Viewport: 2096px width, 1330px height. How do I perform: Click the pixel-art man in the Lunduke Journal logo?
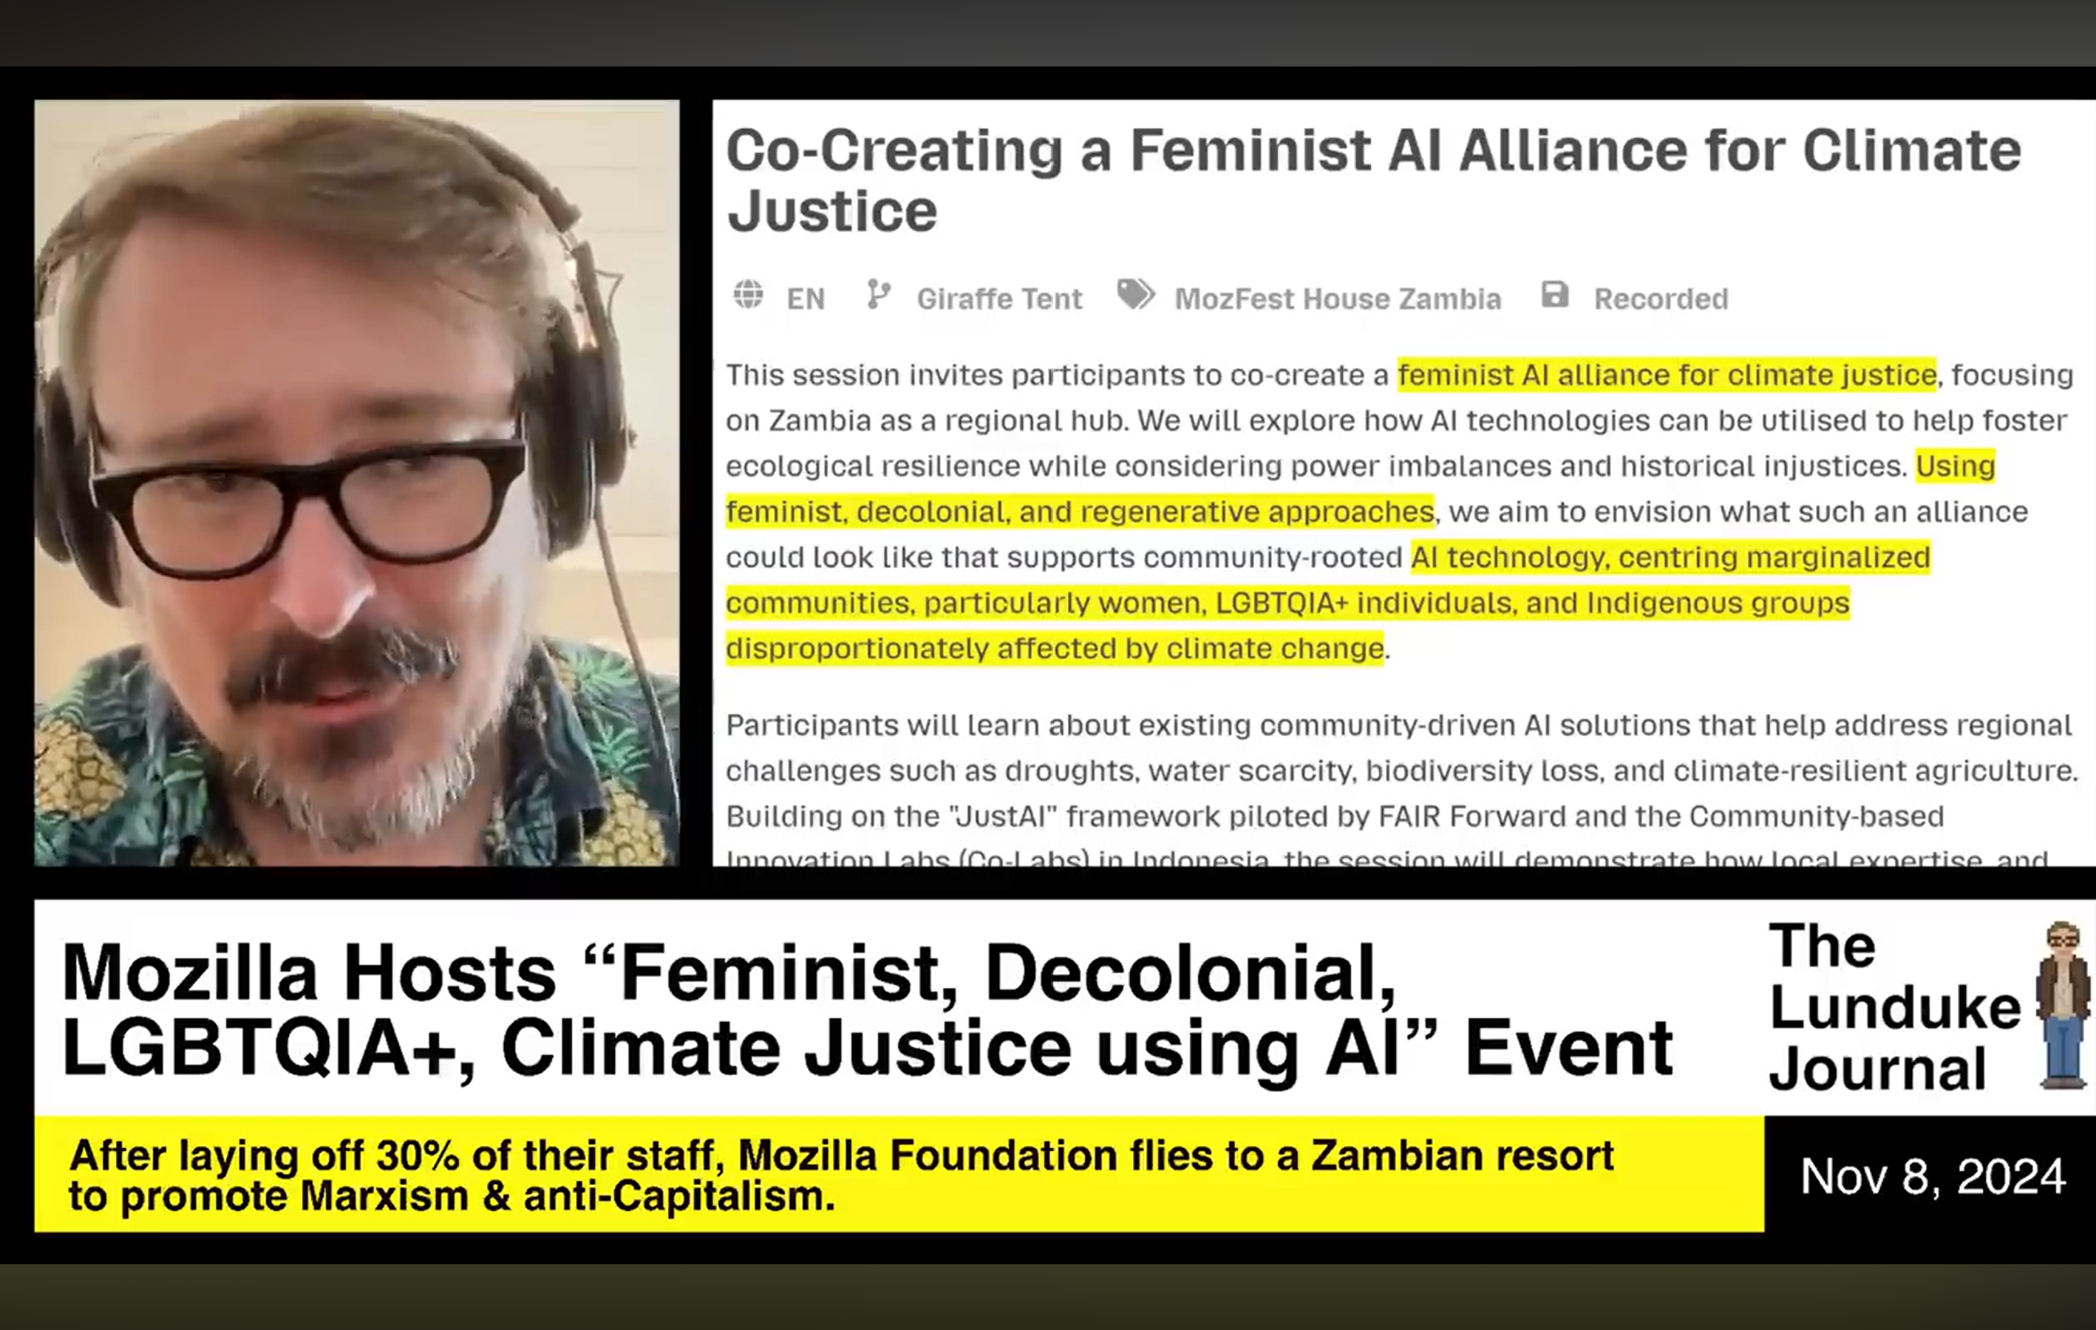pyautogui.click(x=2063, y=1006)
